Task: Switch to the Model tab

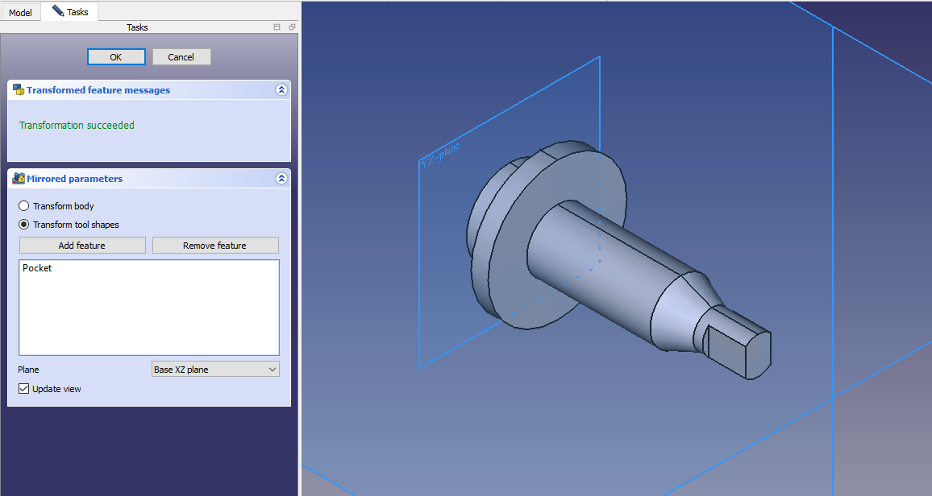Action: (x=20, y=13)
